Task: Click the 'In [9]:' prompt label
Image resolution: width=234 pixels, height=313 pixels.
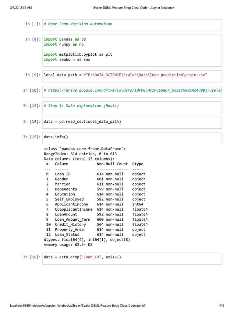Action: pos(33,75)
